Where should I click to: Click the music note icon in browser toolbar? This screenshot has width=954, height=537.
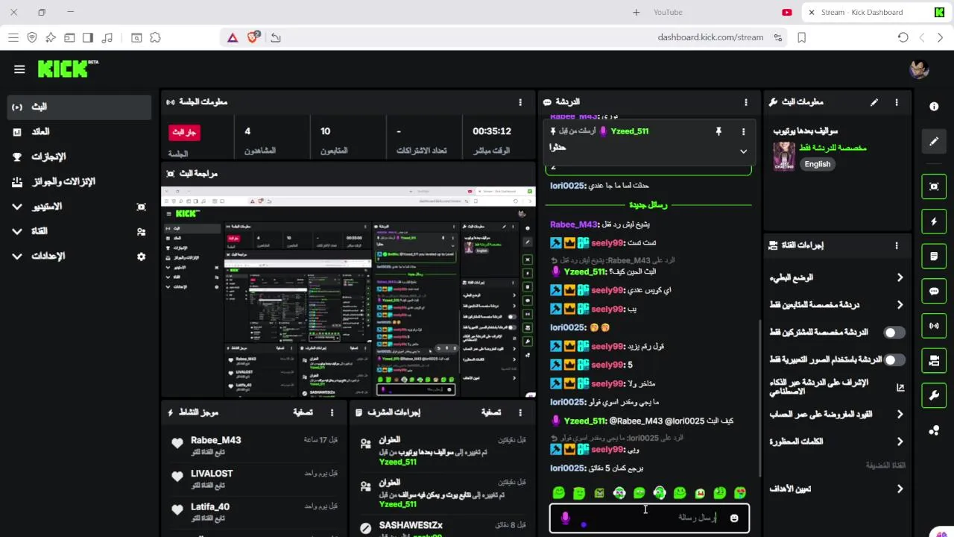click(x=107, y=37)
